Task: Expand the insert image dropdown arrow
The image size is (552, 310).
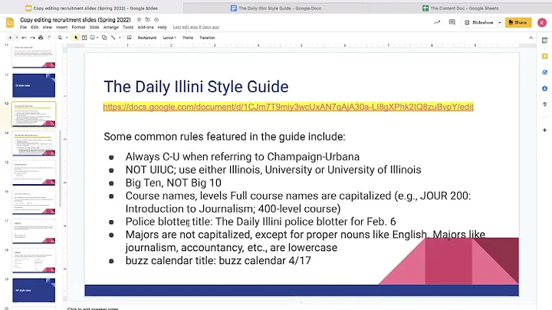Action: (x=97, y=38)
